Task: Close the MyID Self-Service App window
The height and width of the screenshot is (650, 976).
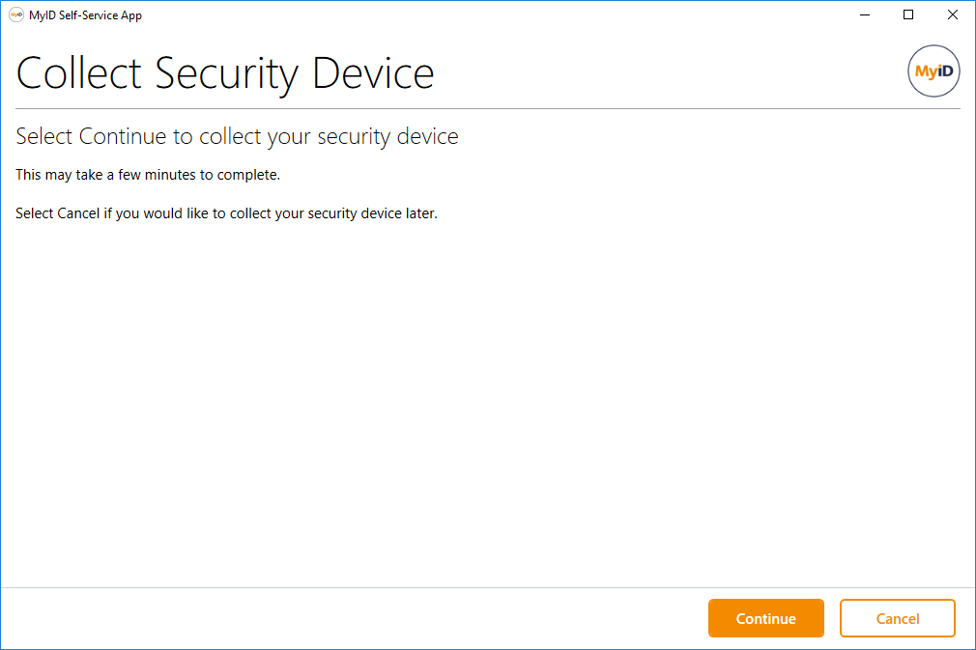Action: [x=953, y=15]
